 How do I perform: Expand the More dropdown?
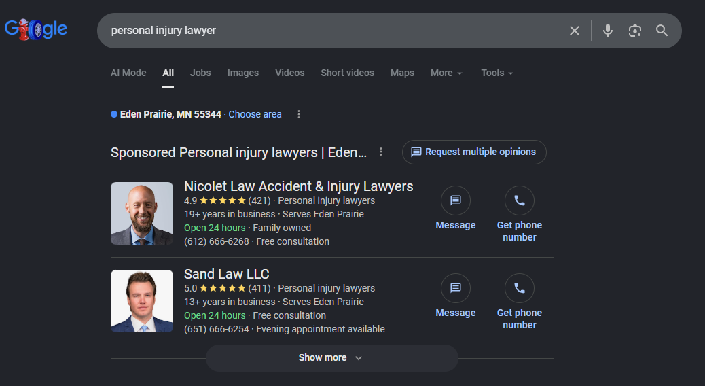(x=446, y=73)
